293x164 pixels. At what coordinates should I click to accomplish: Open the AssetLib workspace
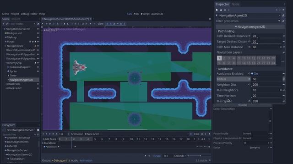tap(157, 14)
